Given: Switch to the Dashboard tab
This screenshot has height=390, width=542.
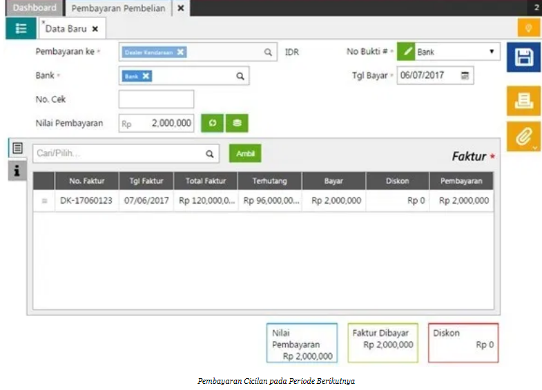Looking at the screenshot, I should point(35,8).
